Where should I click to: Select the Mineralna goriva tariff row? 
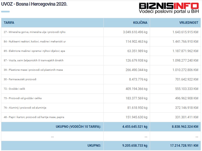click(x=34, y=32)
